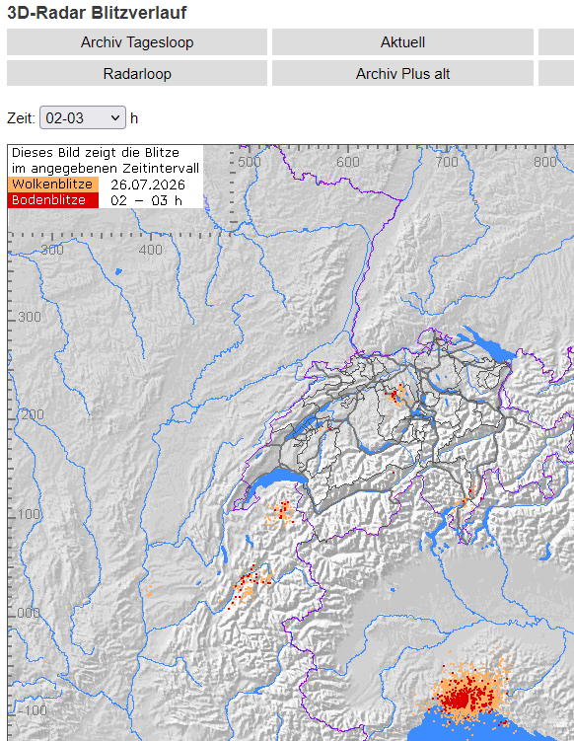Viewport: 574px width, 741px height.
Task: Click the 500 label on the top axis
Action: pos(249,162)
